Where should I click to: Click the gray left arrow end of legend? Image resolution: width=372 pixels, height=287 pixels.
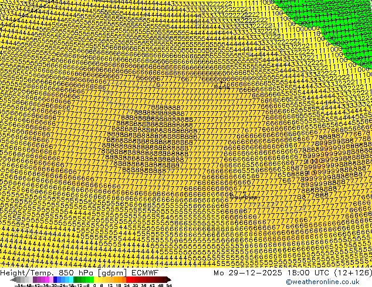pos(13,280)
